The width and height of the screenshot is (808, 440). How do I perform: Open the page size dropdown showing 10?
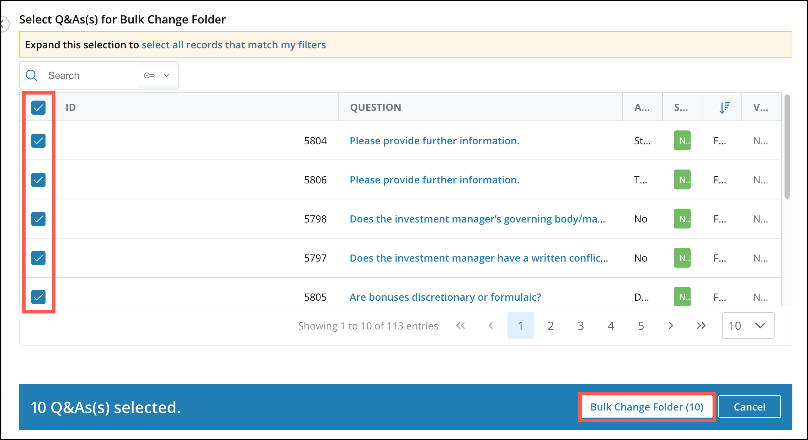coord(748,326)
